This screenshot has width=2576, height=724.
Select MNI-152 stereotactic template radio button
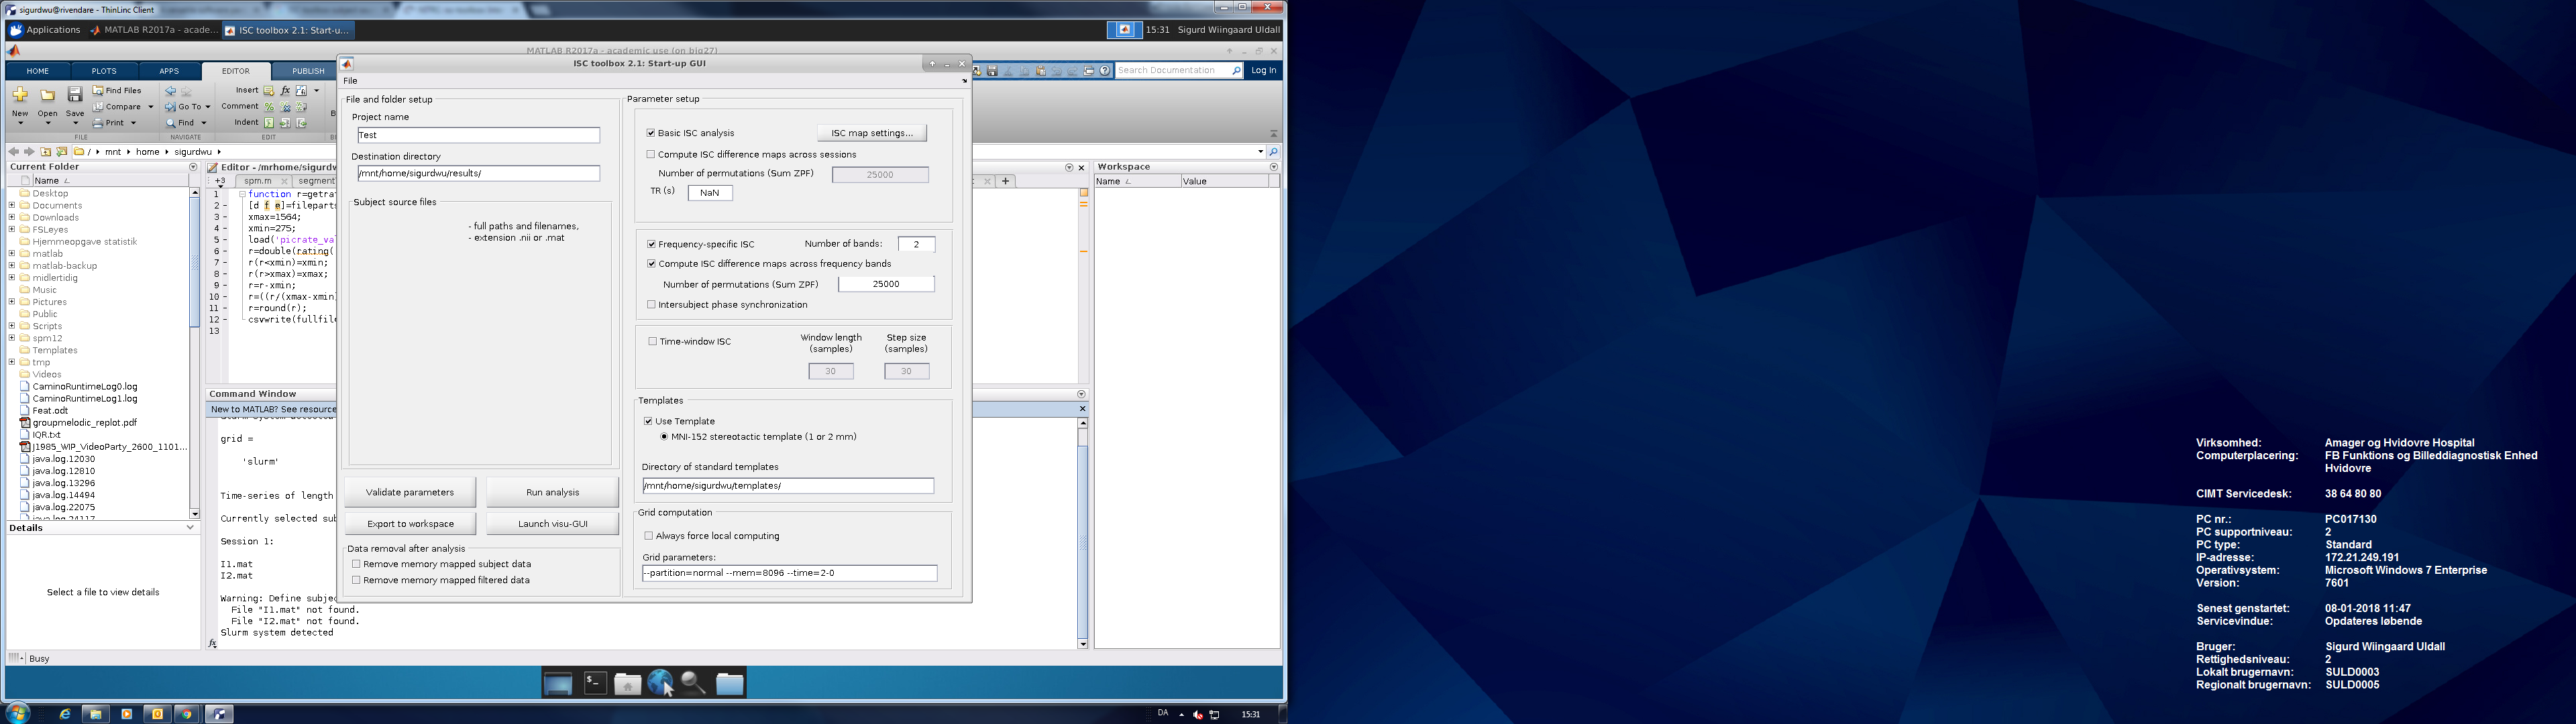(664, 437)
